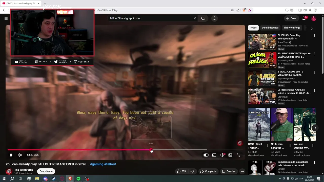Open the player settings gear

pyautogui.click(x=222, y=155)
